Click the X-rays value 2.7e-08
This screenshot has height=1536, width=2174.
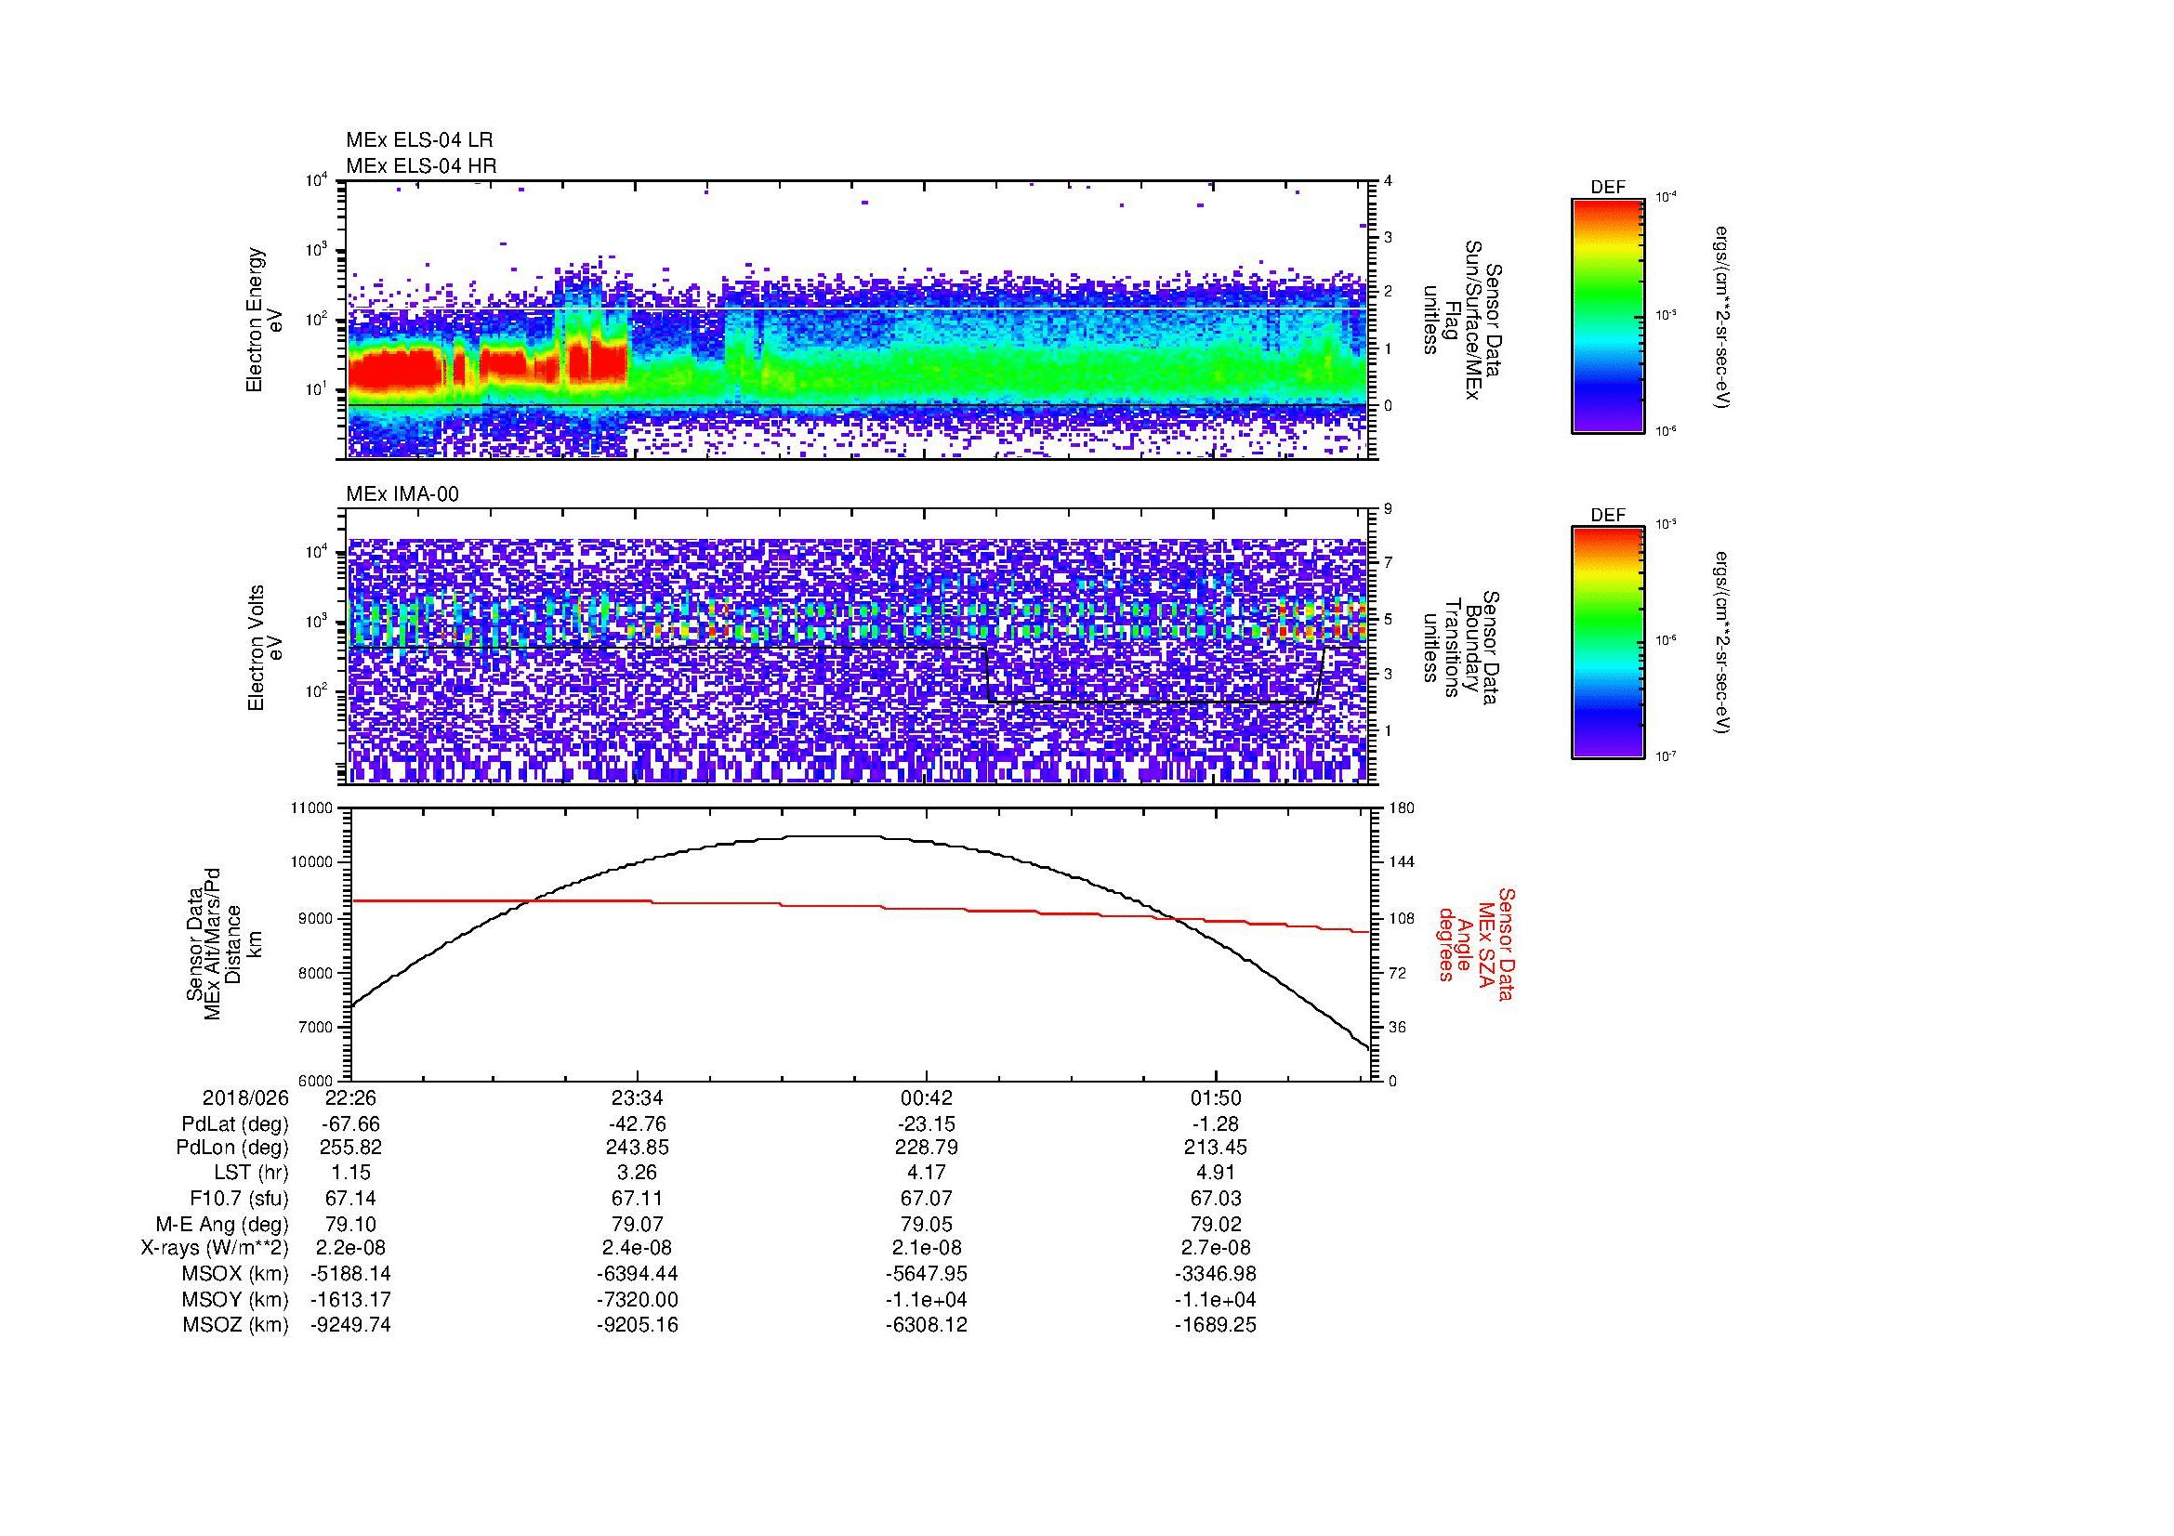(1215, 1248)
